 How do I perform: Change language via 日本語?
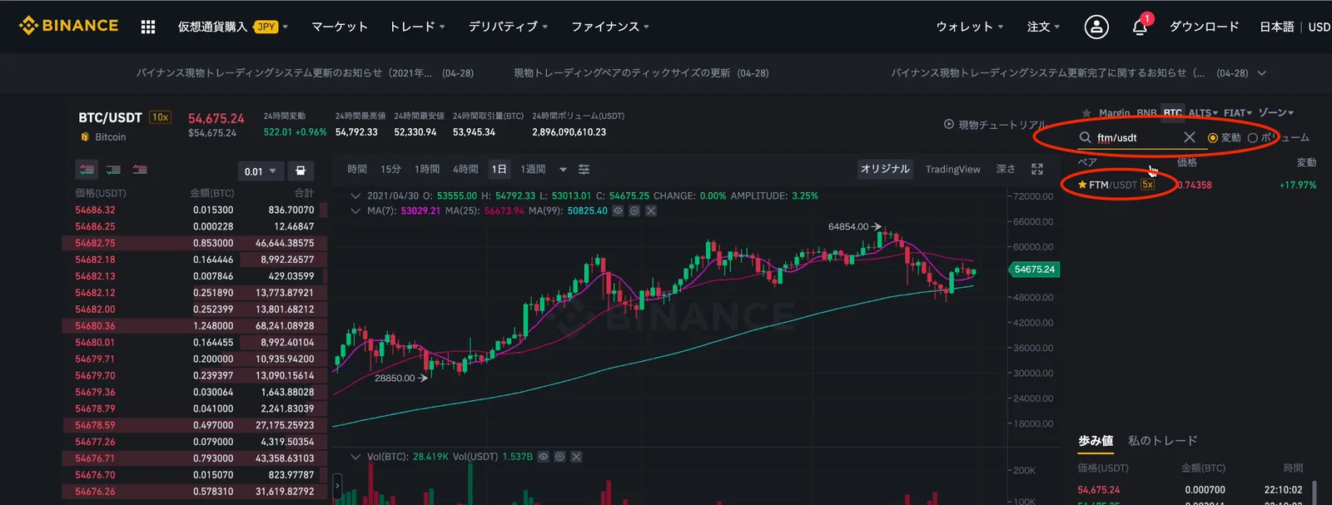point(1276,27)
